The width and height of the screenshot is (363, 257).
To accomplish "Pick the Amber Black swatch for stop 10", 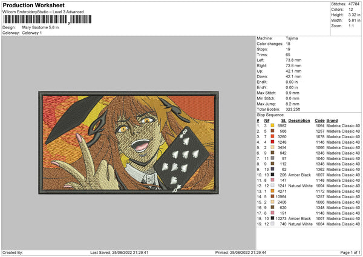I will [x=272, y=175].
